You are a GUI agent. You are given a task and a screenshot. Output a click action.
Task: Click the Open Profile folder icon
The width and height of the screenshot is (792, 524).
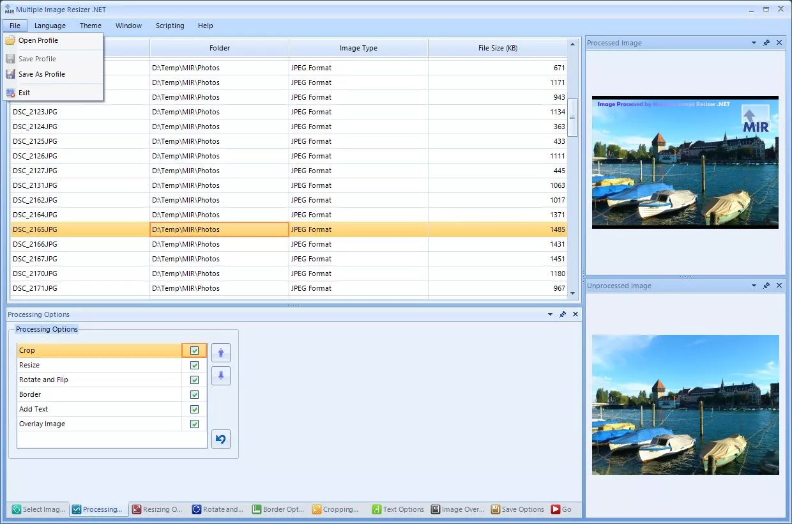pyautogui.click(x=11, y=40)
